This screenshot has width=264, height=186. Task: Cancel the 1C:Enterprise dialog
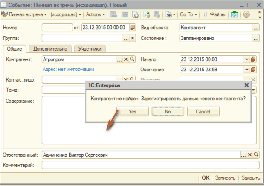(203, 111)
